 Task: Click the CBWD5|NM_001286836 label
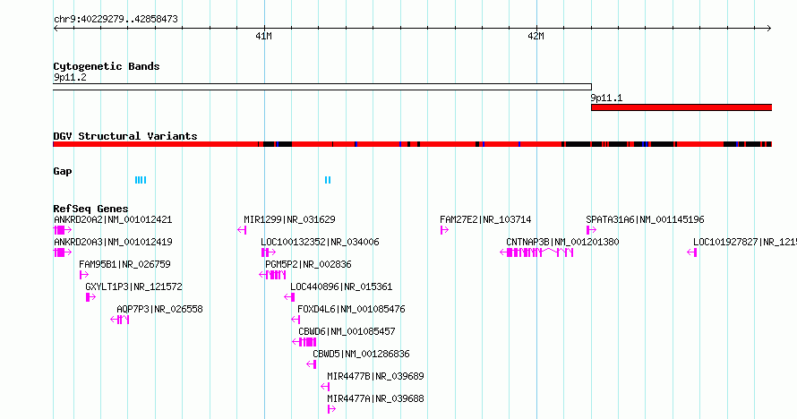point(361,354)
